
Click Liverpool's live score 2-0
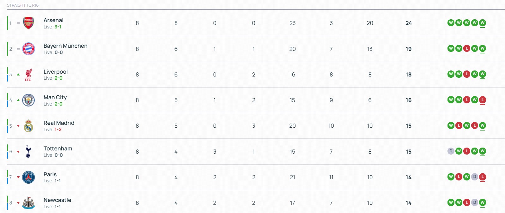pyautogui.click(x=58, y=78)
